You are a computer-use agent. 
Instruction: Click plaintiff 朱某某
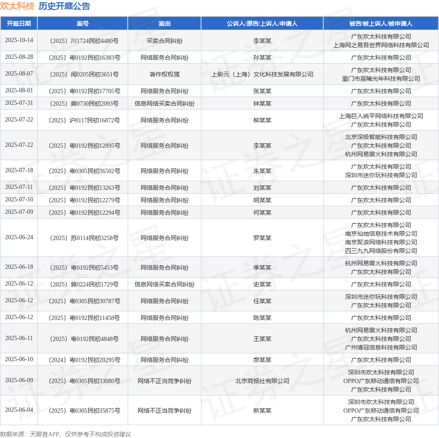262,171
